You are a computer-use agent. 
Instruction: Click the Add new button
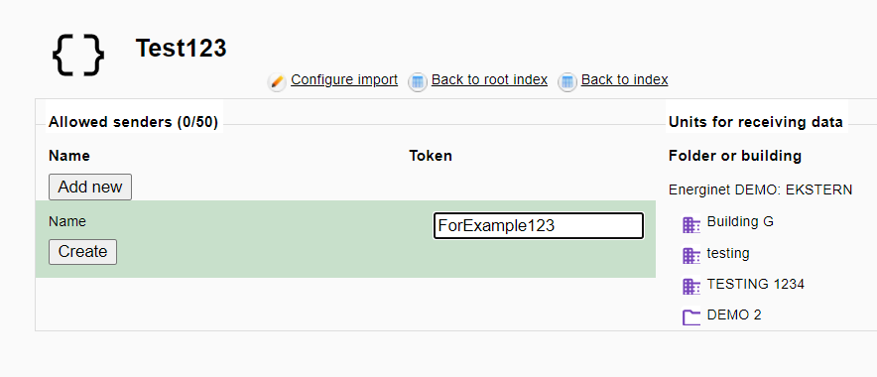tap(90, 187)
